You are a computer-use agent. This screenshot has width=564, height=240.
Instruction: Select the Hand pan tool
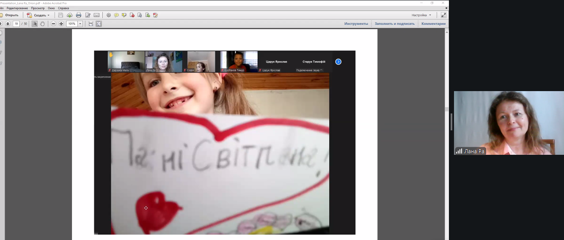click(x=43, y=24)
